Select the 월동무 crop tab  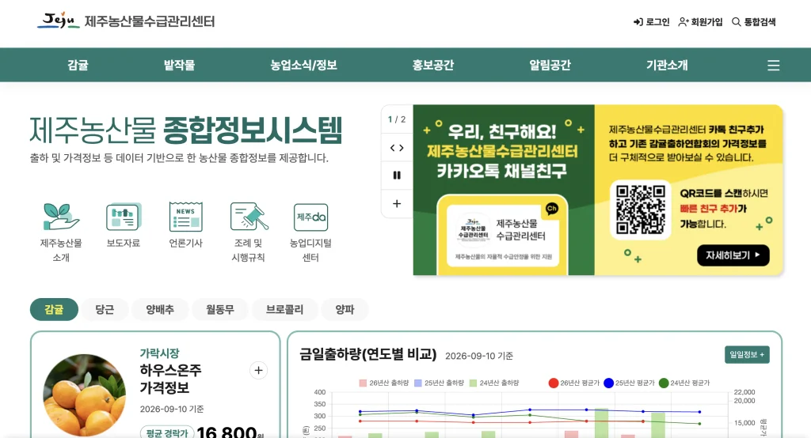pyautogui.click(x=220, y=309)
